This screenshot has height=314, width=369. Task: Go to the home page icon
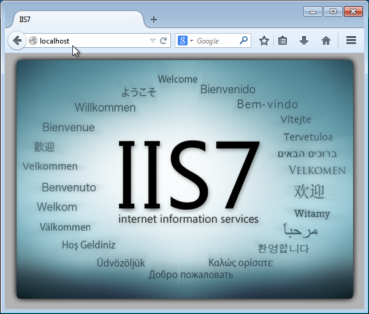(x=326, y=40)
